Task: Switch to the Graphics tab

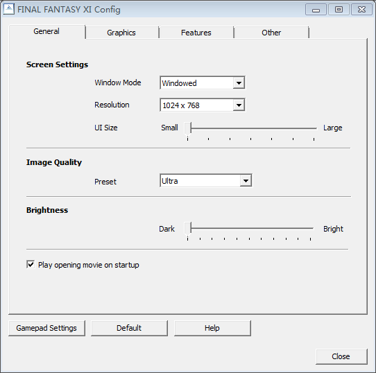Action: (121, 33)
